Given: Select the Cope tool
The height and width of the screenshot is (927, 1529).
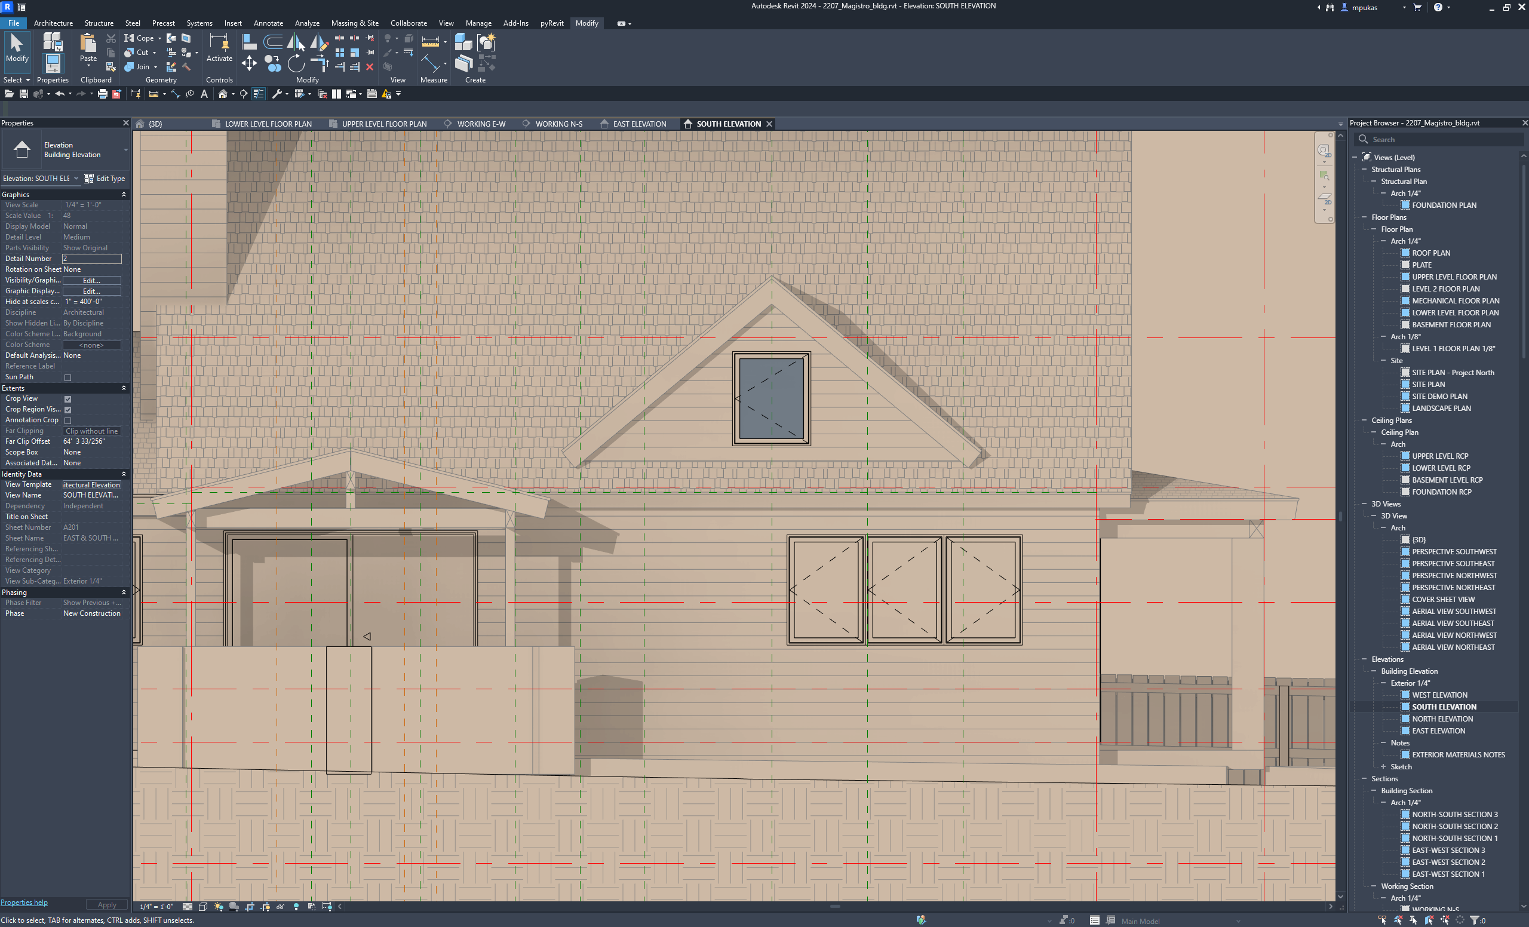Looking at the screenshot, I should pyautogui.click(x=142, y=38).
